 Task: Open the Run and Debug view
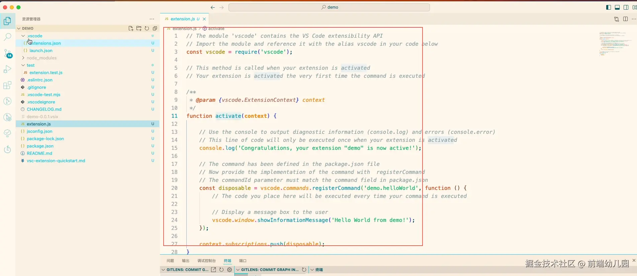pos(7,69)
